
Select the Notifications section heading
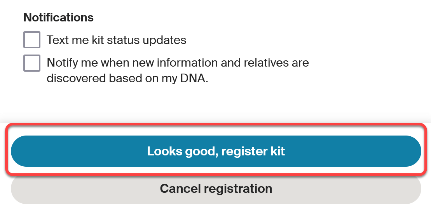(59, 18)
